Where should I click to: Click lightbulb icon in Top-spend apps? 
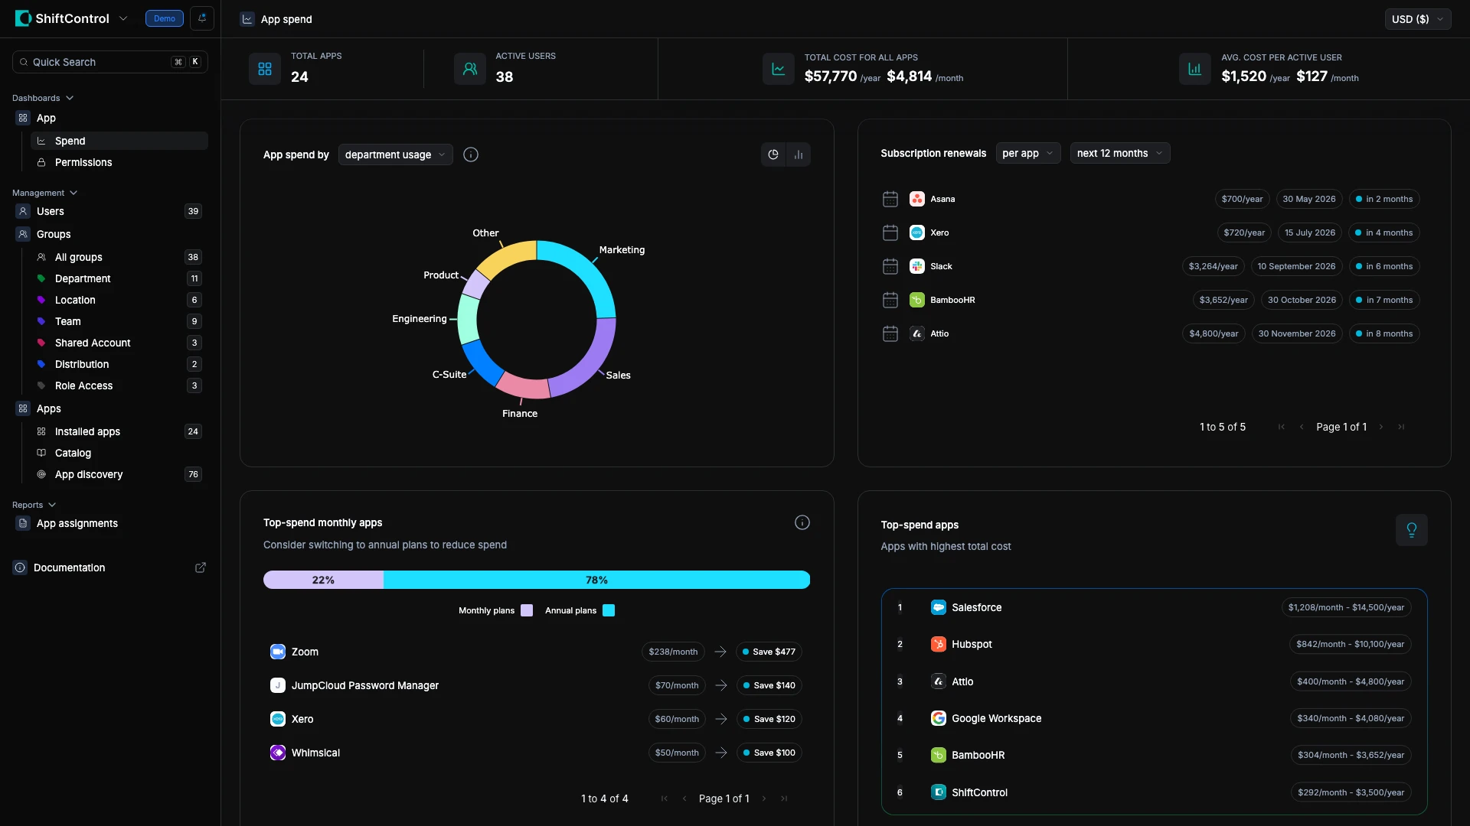click(x=1411, y=529)
